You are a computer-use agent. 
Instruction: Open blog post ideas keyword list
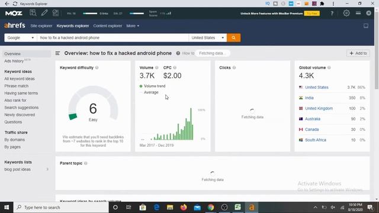(x=17, y=169)
